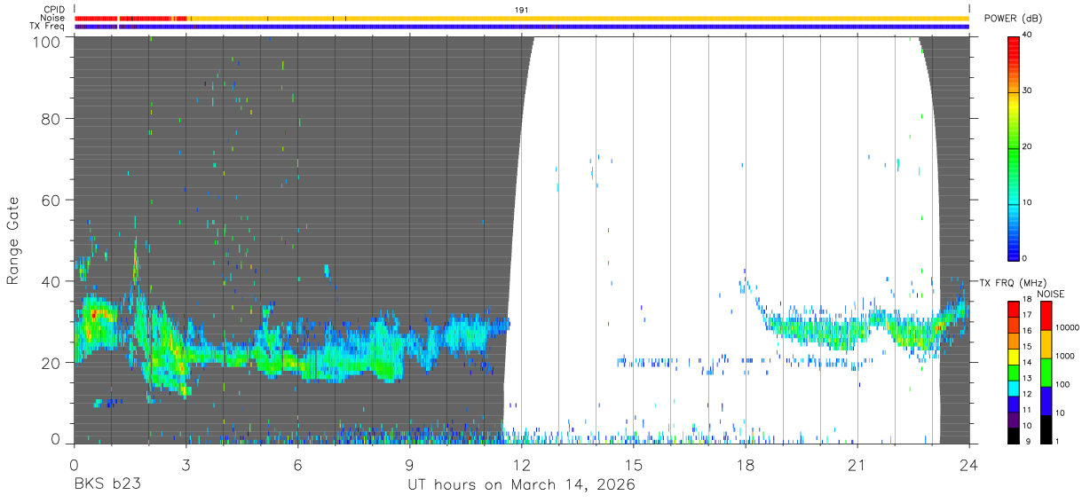Click the power colorbar gradient
This screenshot has width=1090, height=503.
pos(1013,147)
